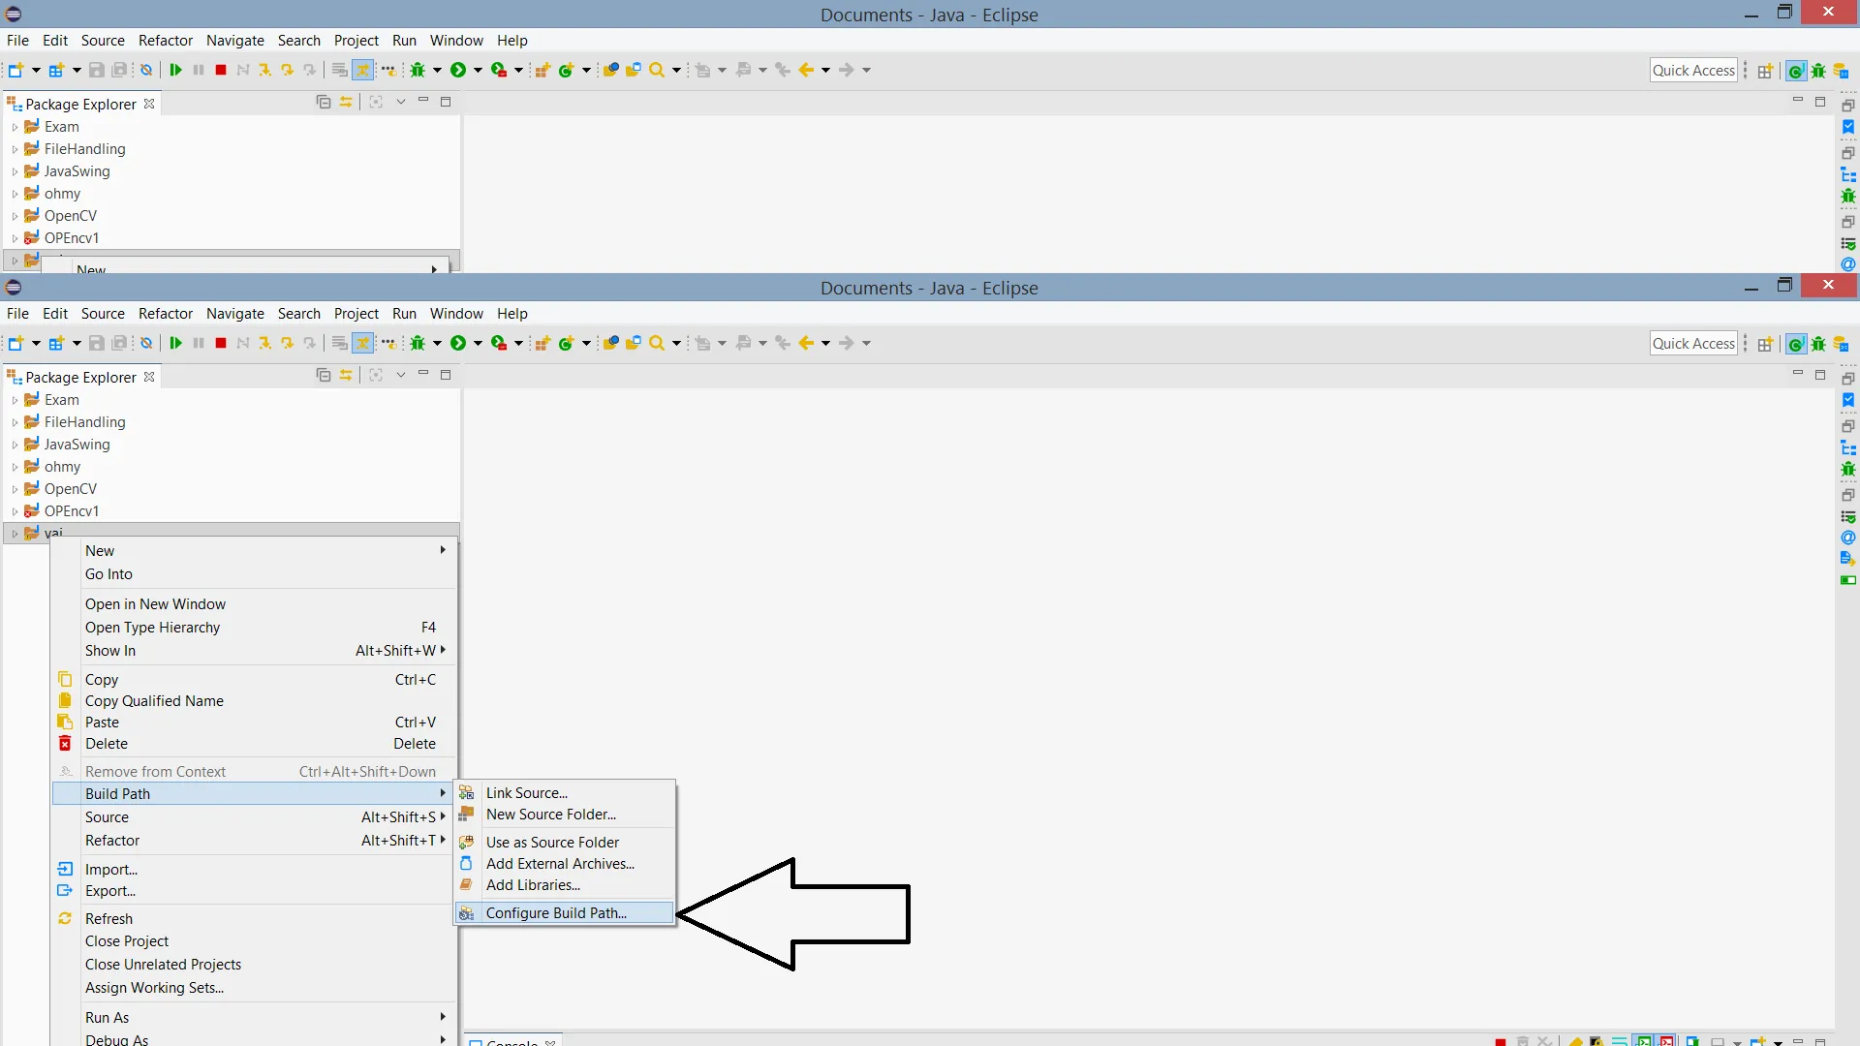Image resolution: width=1860 pixels, height=1046 pixels.
Task: Choose Add Libraries from Build Path submenu
Action: pos(533,884)
